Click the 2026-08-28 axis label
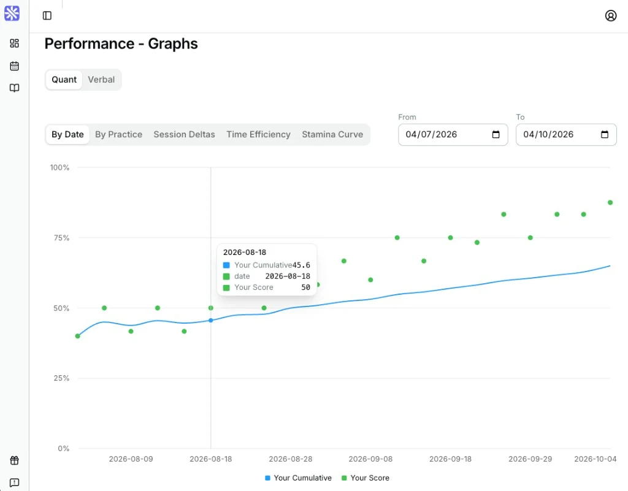 coord(290,459)
